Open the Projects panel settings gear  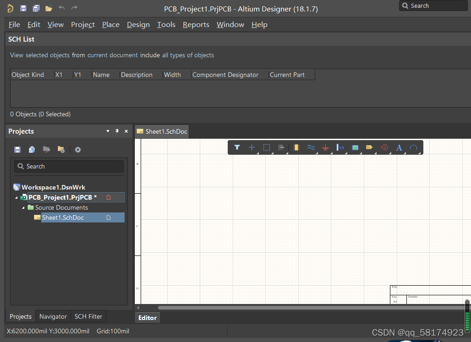coord(78,150)
